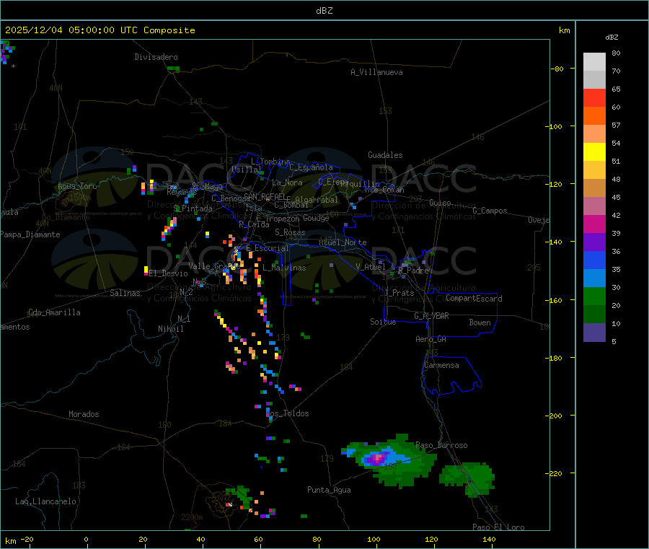Select the dark orange 60 dBZ swatch
The height and width of the screenshot is (549, 649).
coord(594,116)
